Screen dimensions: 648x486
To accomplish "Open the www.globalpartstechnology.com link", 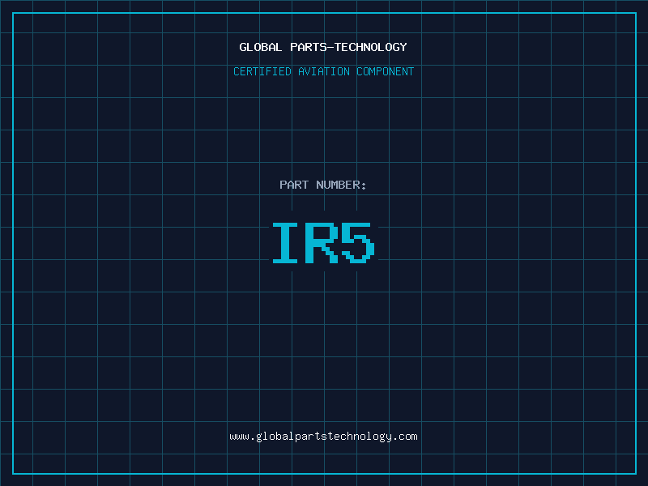I will coord(323,437).
